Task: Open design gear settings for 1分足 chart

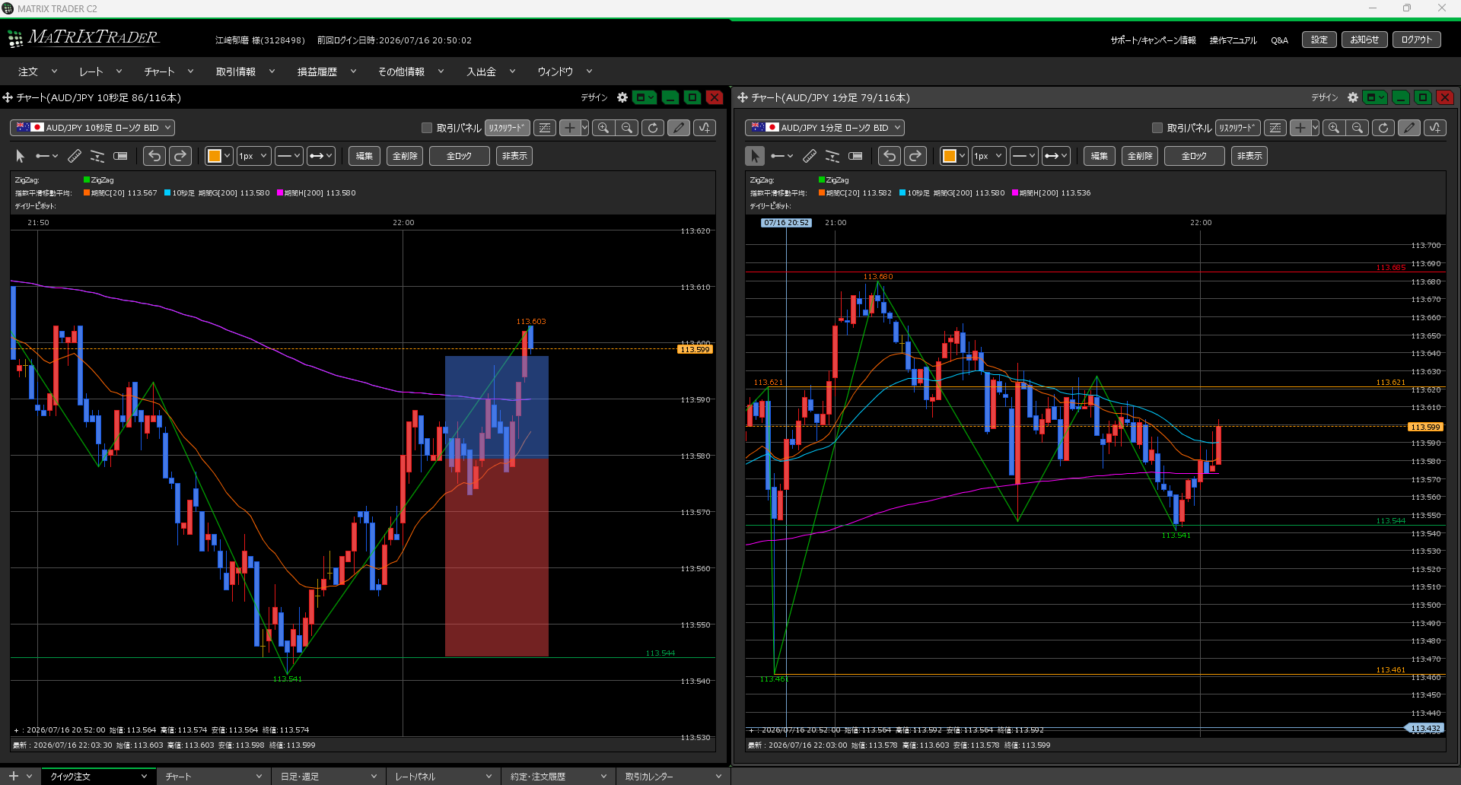Action: click(x=1353, y=97)
